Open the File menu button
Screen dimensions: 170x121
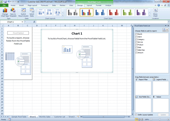tap(4, 5)
